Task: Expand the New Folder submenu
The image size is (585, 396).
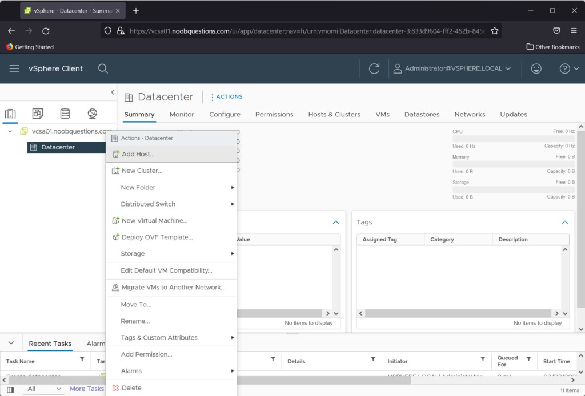Action: tap(171, 187)
